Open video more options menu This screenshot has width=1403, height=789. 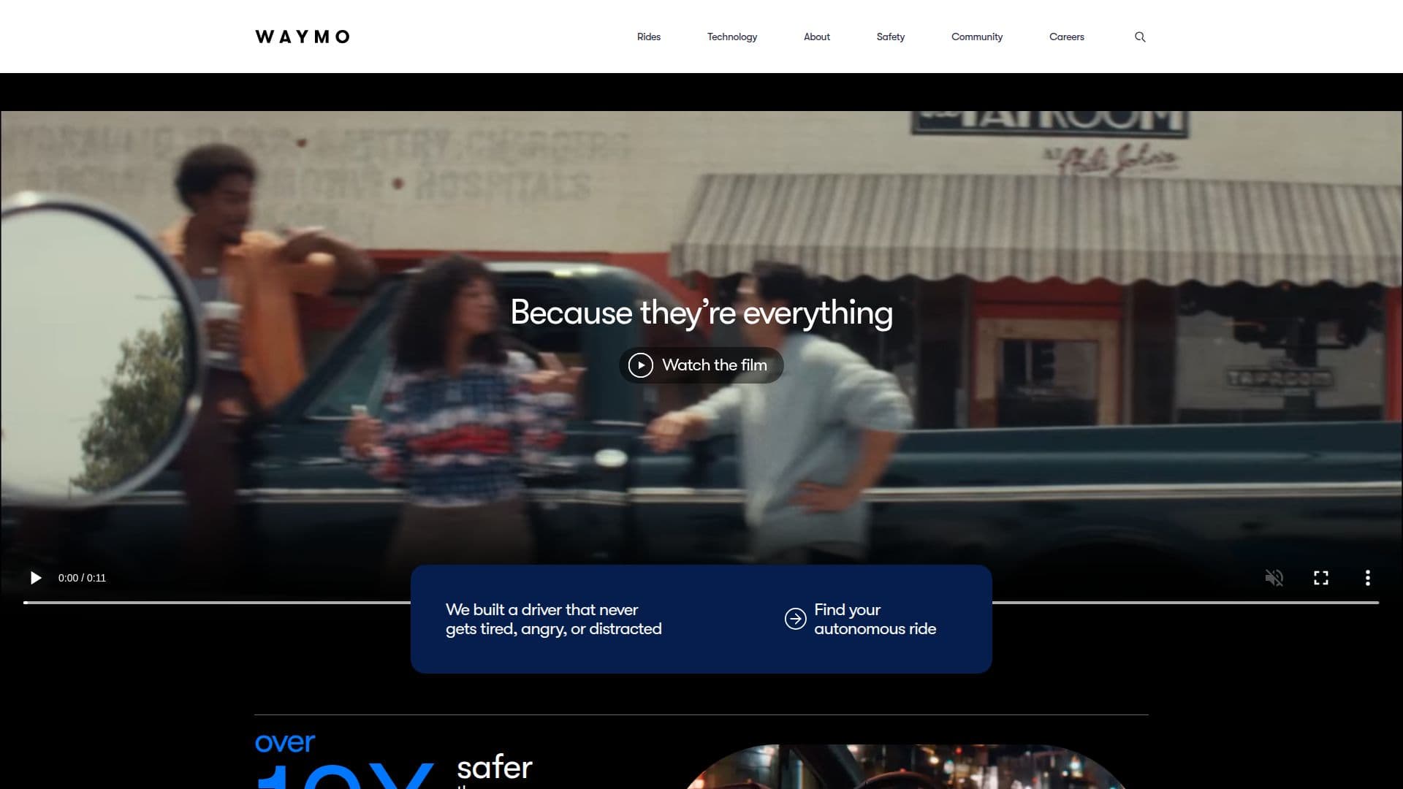coord(1367,578)
